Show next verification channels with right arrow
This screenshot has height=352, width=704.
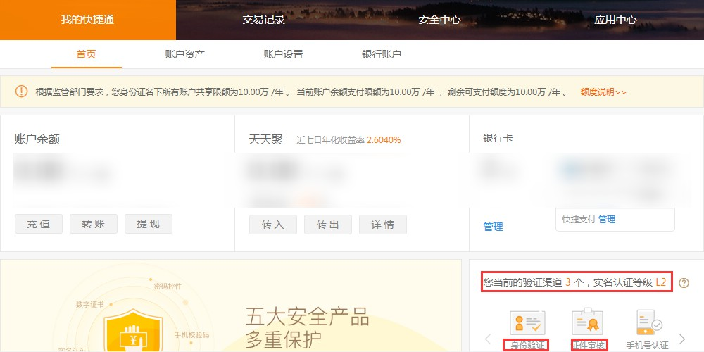(682, 339)
